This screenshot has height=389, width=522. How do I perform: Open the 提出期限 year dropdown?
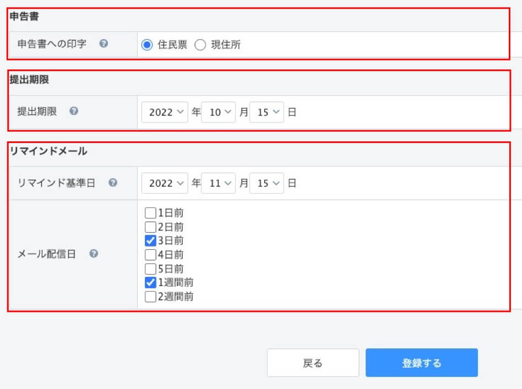pyautogui.click(x=165, y=112)
